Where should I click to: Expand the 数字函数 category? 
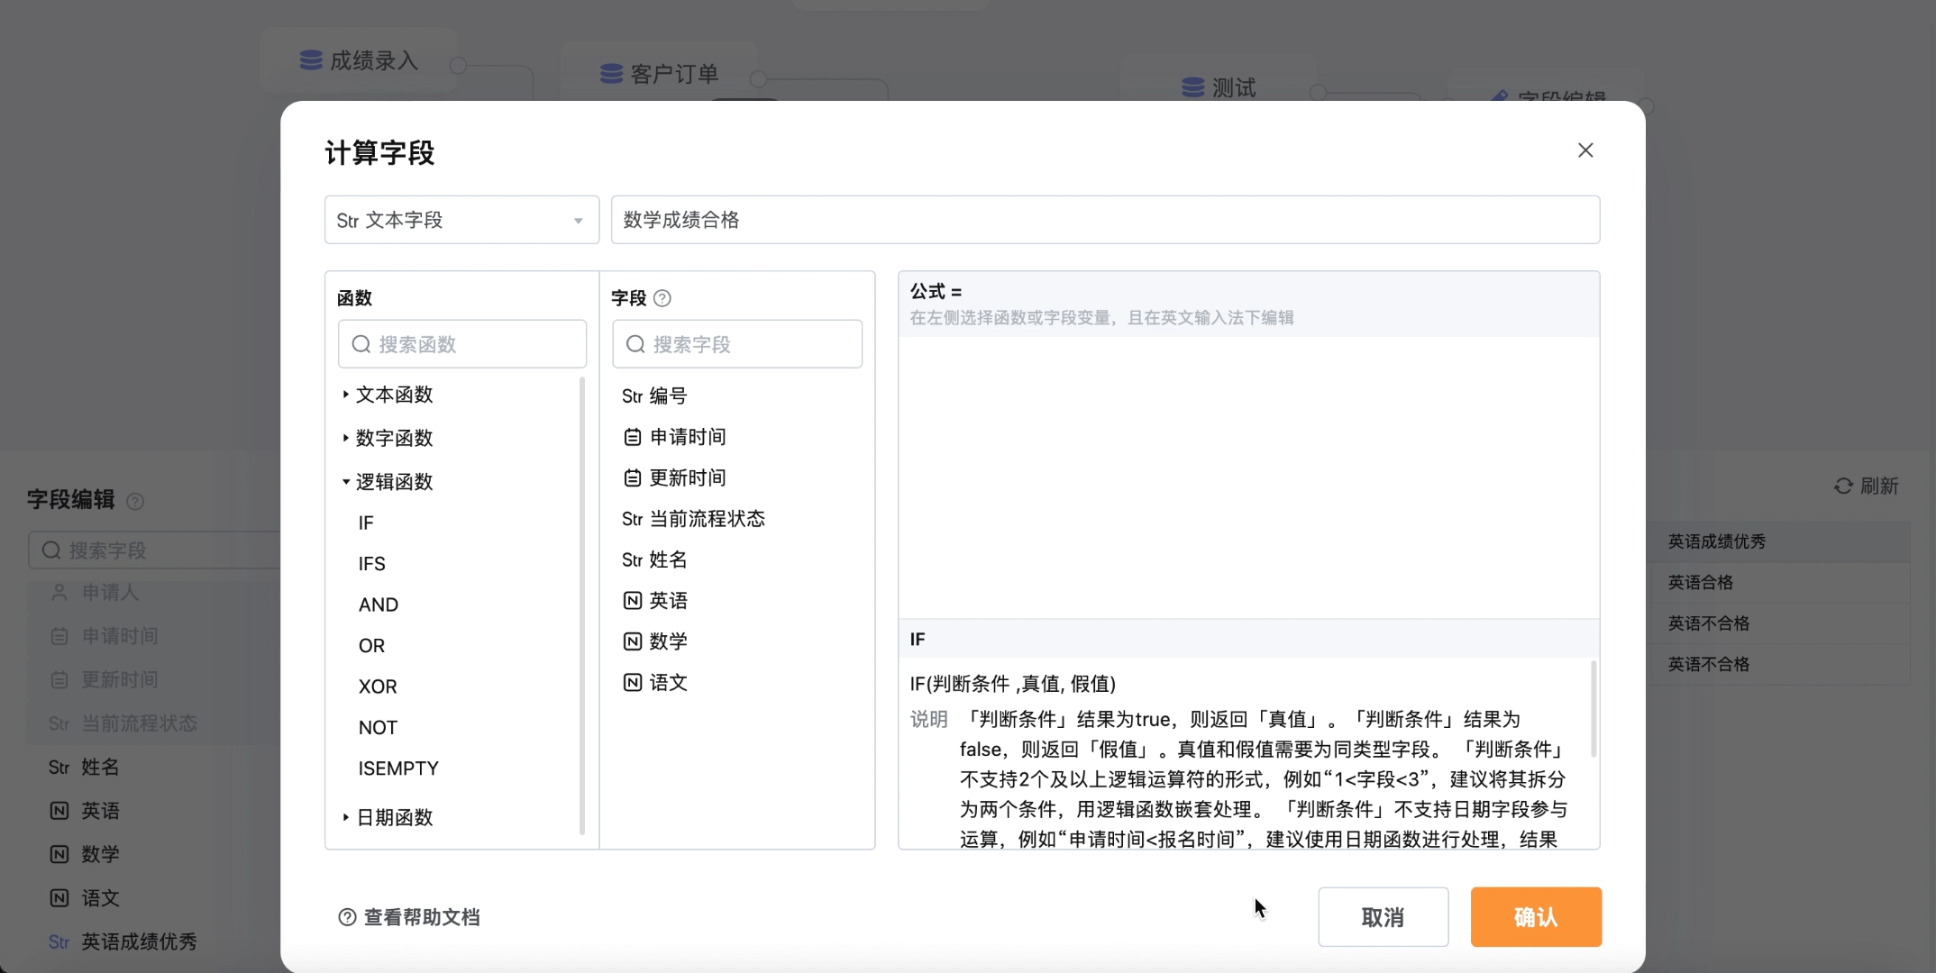(394, 438)
